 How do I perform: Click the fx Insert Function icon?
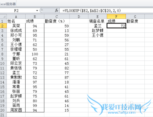tap(57, 10)
